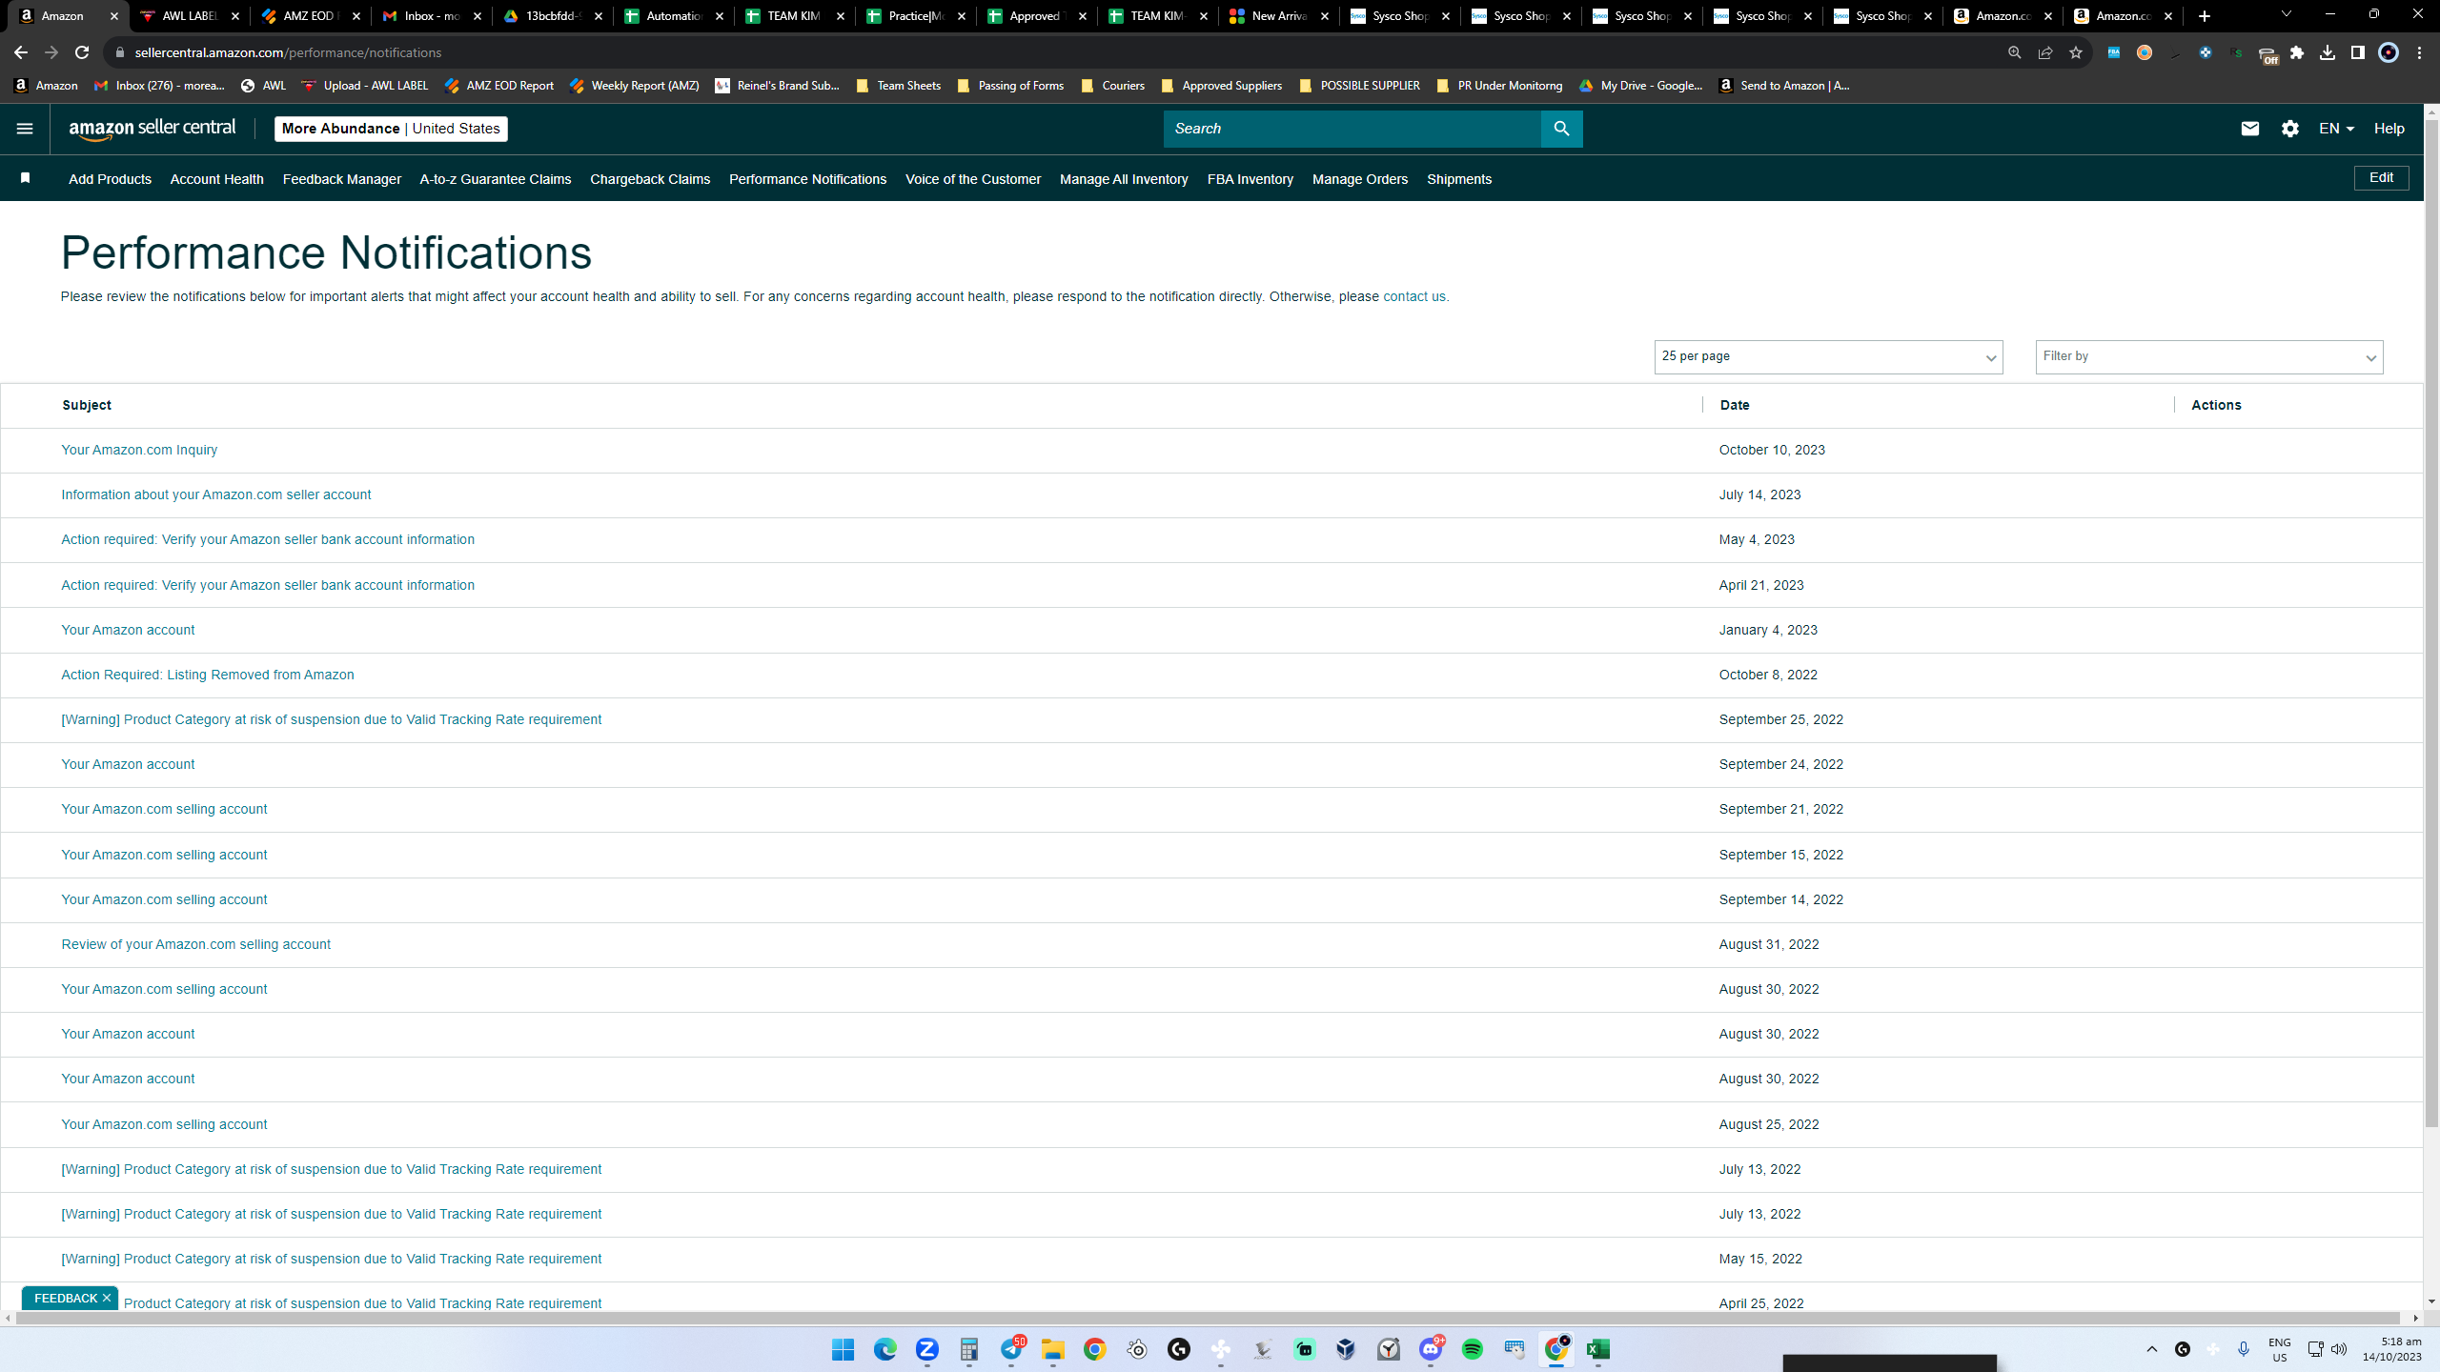Open the Chrome downloads icon
This screenshot has width=2440, height=1372.
pyautogui.click(x=2328, y=52)
